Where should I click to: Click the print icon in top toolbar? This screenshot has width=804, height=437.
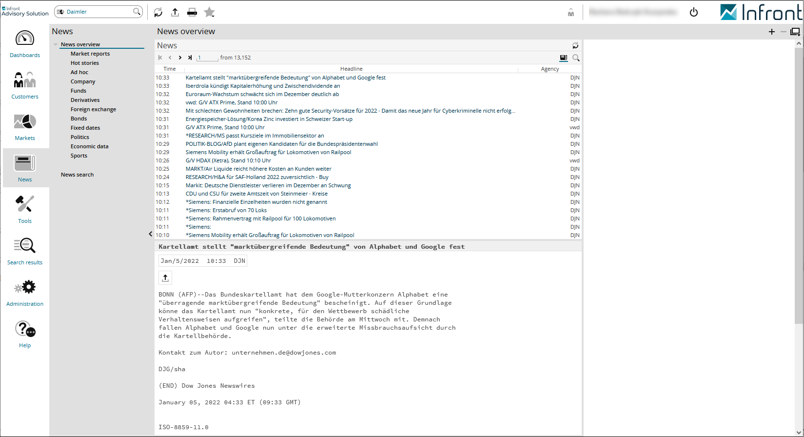click(192, 12)
